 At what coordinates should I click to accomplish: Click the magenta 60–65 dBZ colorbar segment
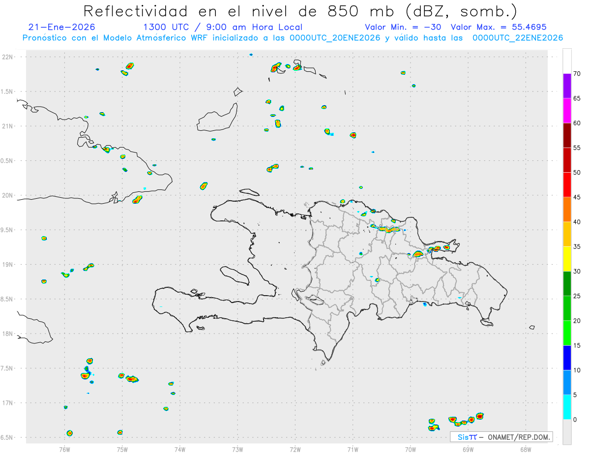(567, 111)
